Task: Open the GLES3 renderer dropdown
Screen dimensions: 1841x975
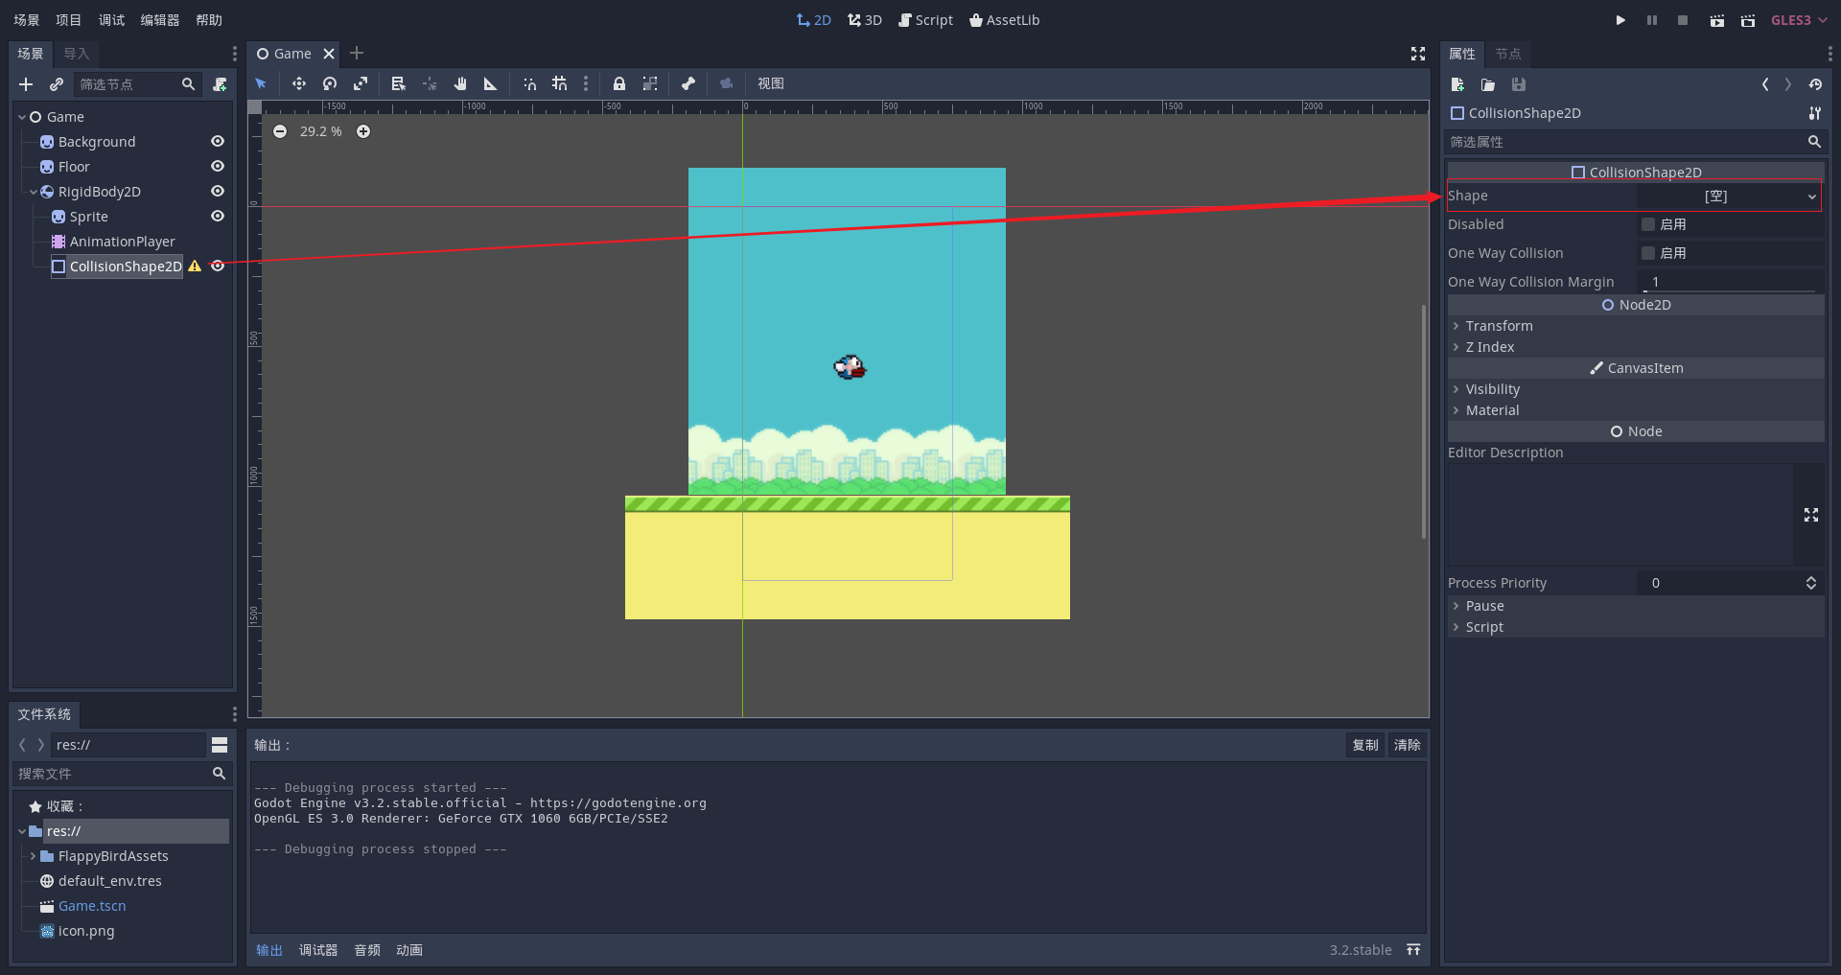Action: [1799, 20]
